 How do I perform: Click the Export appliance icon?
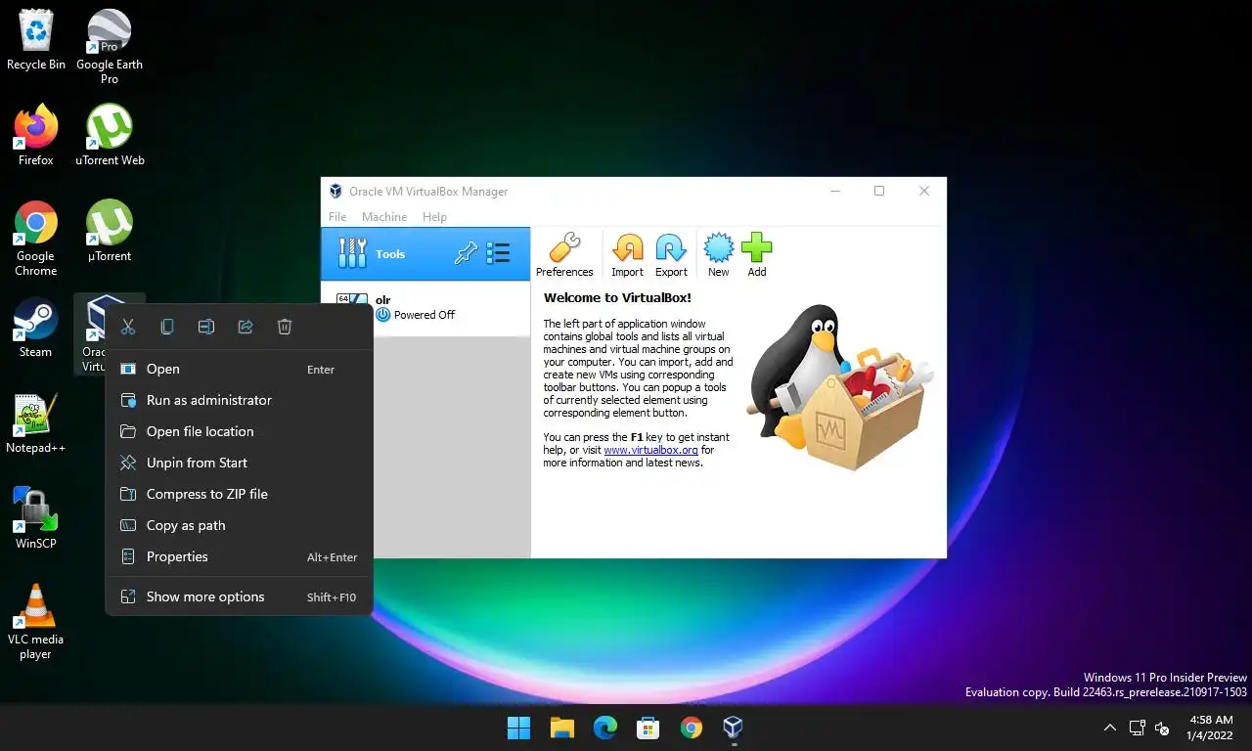(671, 255)
